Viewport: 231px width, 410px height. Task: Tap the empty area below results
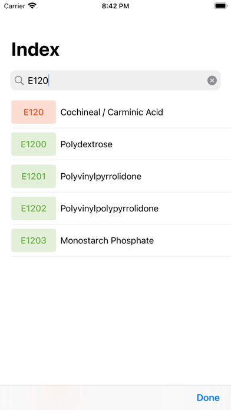[115, 320]
